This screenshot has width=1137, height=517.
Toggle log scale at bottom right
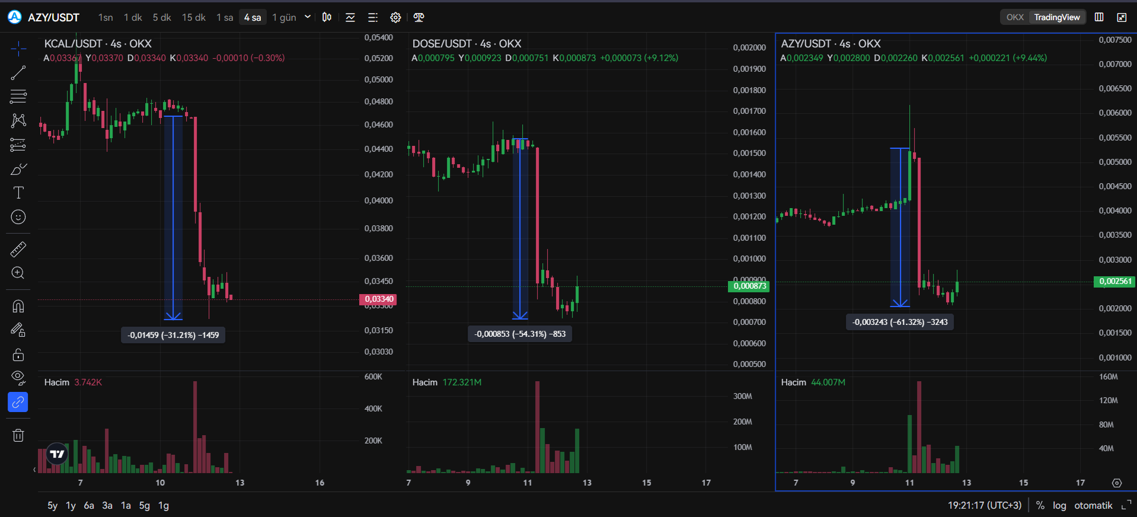click(1059, 506)
